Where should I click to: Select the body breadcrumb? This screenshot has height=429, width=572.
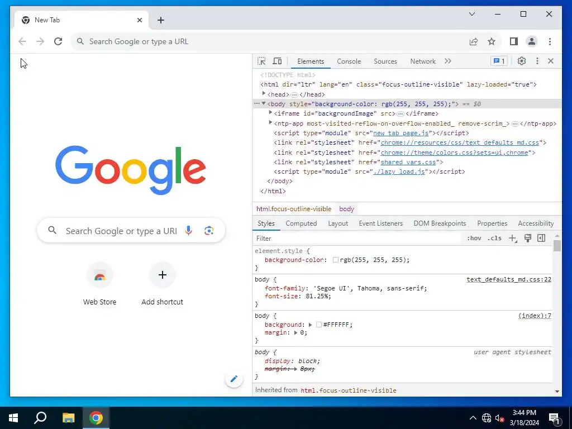point(346,209)
